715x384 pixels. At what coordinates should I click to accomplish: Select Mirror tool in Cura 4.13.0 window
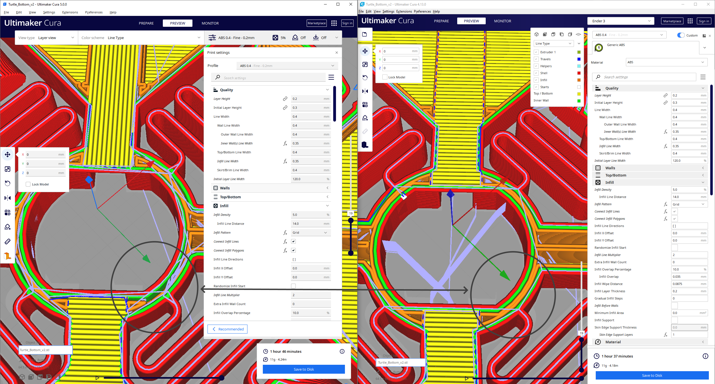(365, 91)
